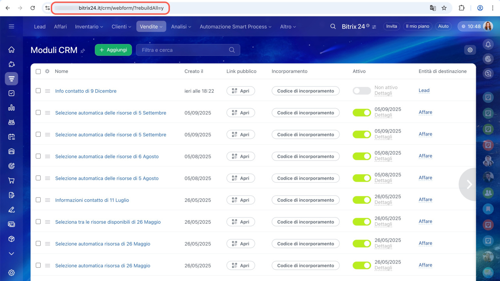Switch to the Affari tab

pos(60,27)
